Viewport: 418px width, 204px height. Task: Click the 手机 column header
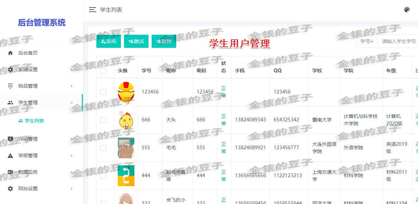tap(240, 71)
